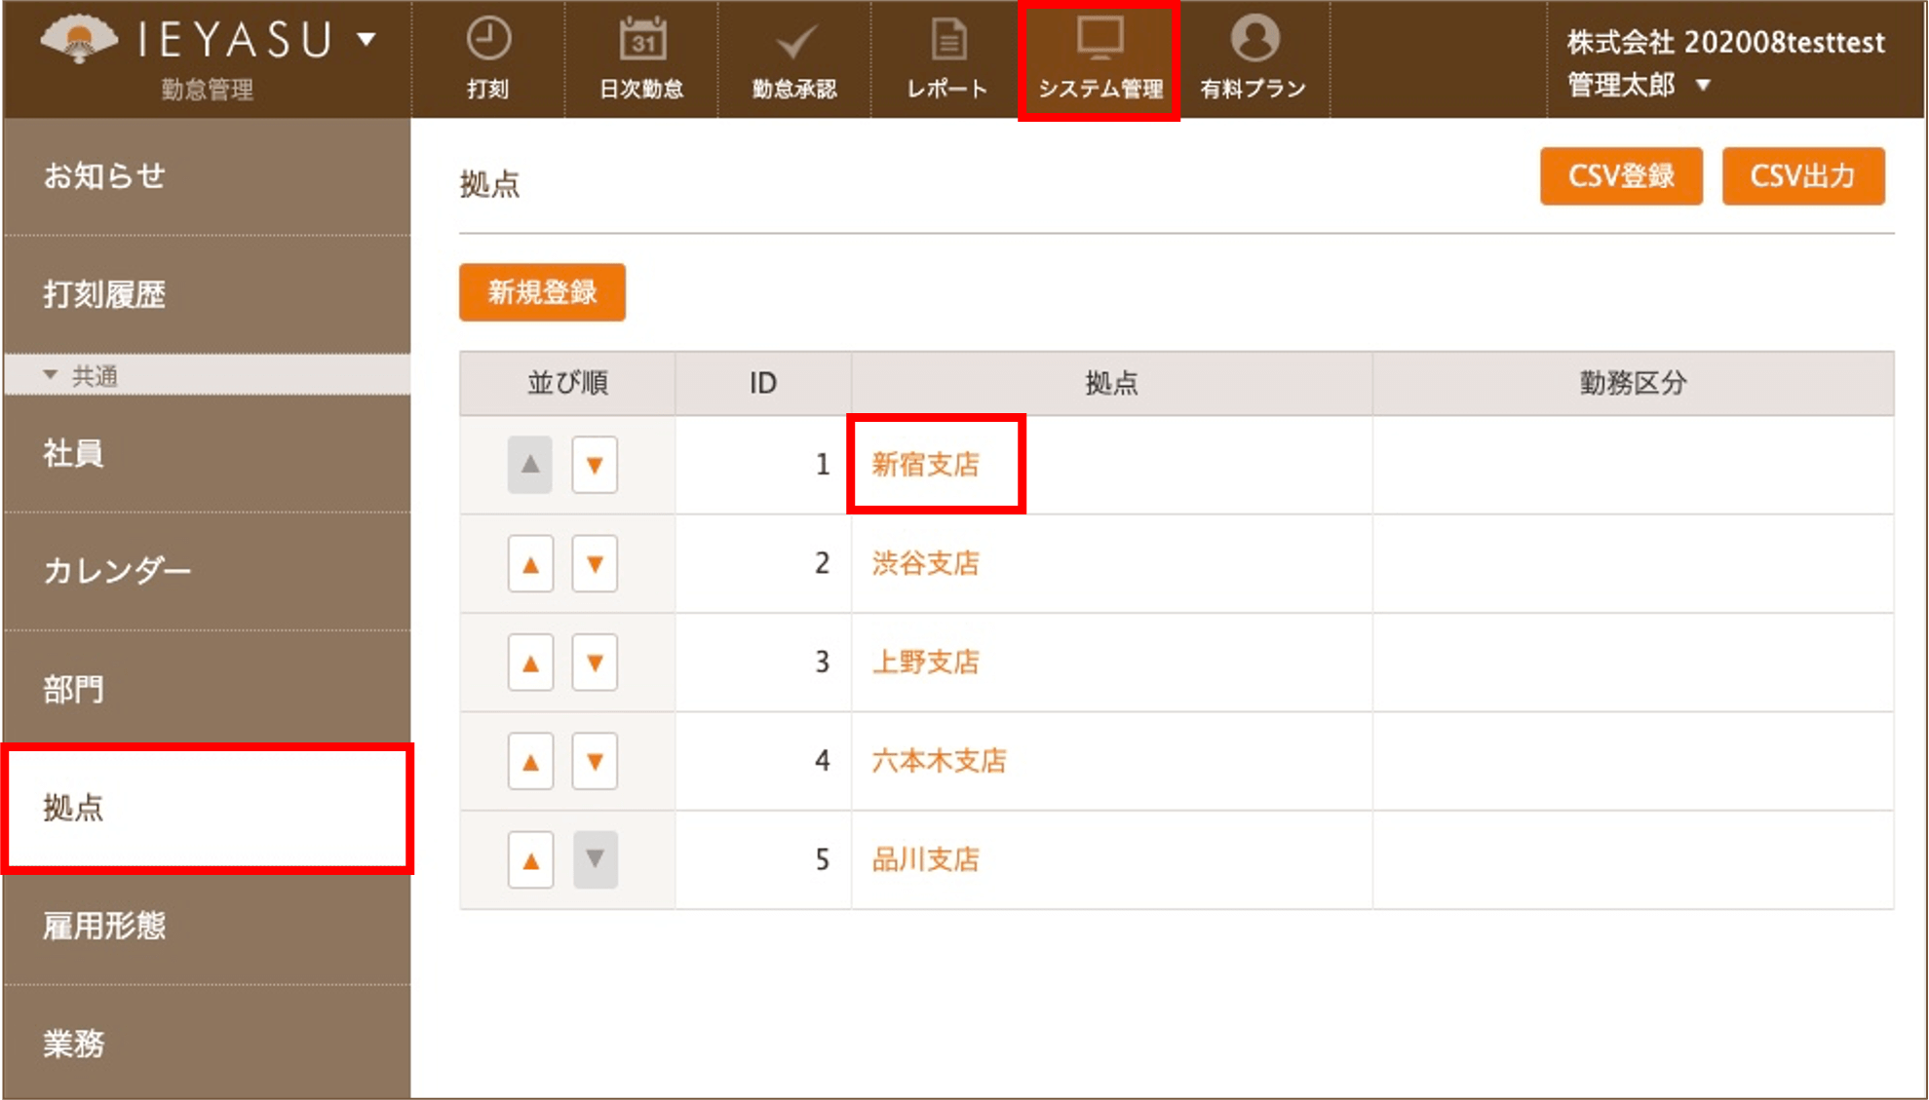Image resolution: width=1929 pixels, height=1100 pixels.
Task: Open the 新宿支店 link
Action: click(925, 465)
